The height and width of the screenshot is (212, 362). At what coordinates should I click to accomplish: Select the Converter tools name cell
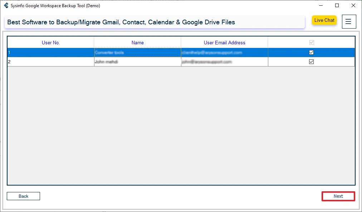[137, 53]
